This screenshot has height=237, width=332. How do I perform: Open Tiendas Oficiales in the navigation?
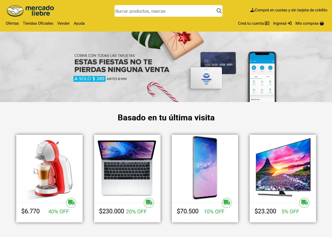coord(38,23)
